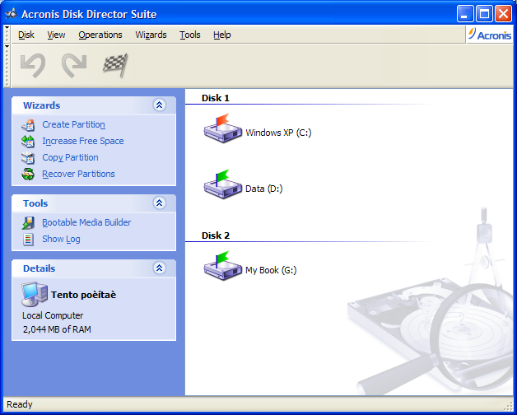
Task: Open the Operations menu
Action: (x=100, y=35)
